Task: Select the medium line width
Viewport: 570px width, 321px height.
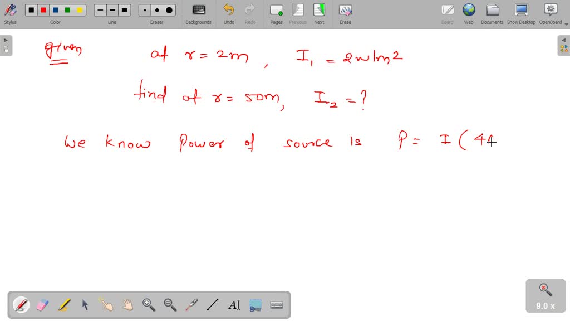Action: pyautogui.click(x=112, y=10)
